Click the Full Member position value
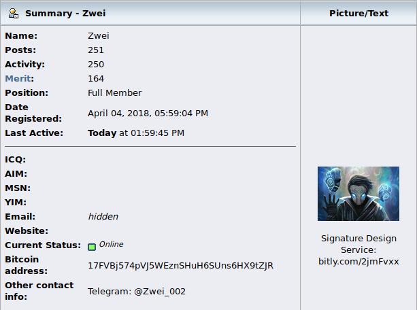This screenshot has width=417, height=310. click(x=114, y=93)
